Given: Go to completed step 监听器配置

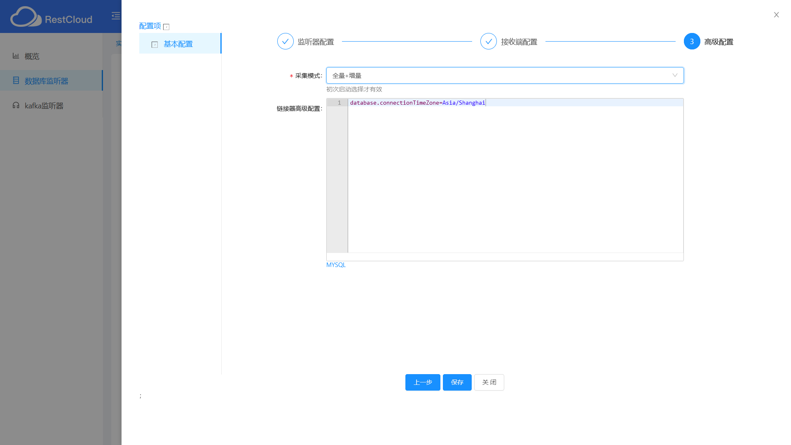Looking at the screenshot, I should coord(285,41).
